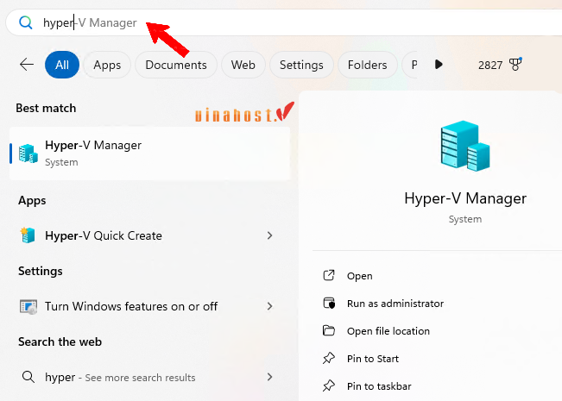Switch to the Documents filter tab

(x=176, y=65)
